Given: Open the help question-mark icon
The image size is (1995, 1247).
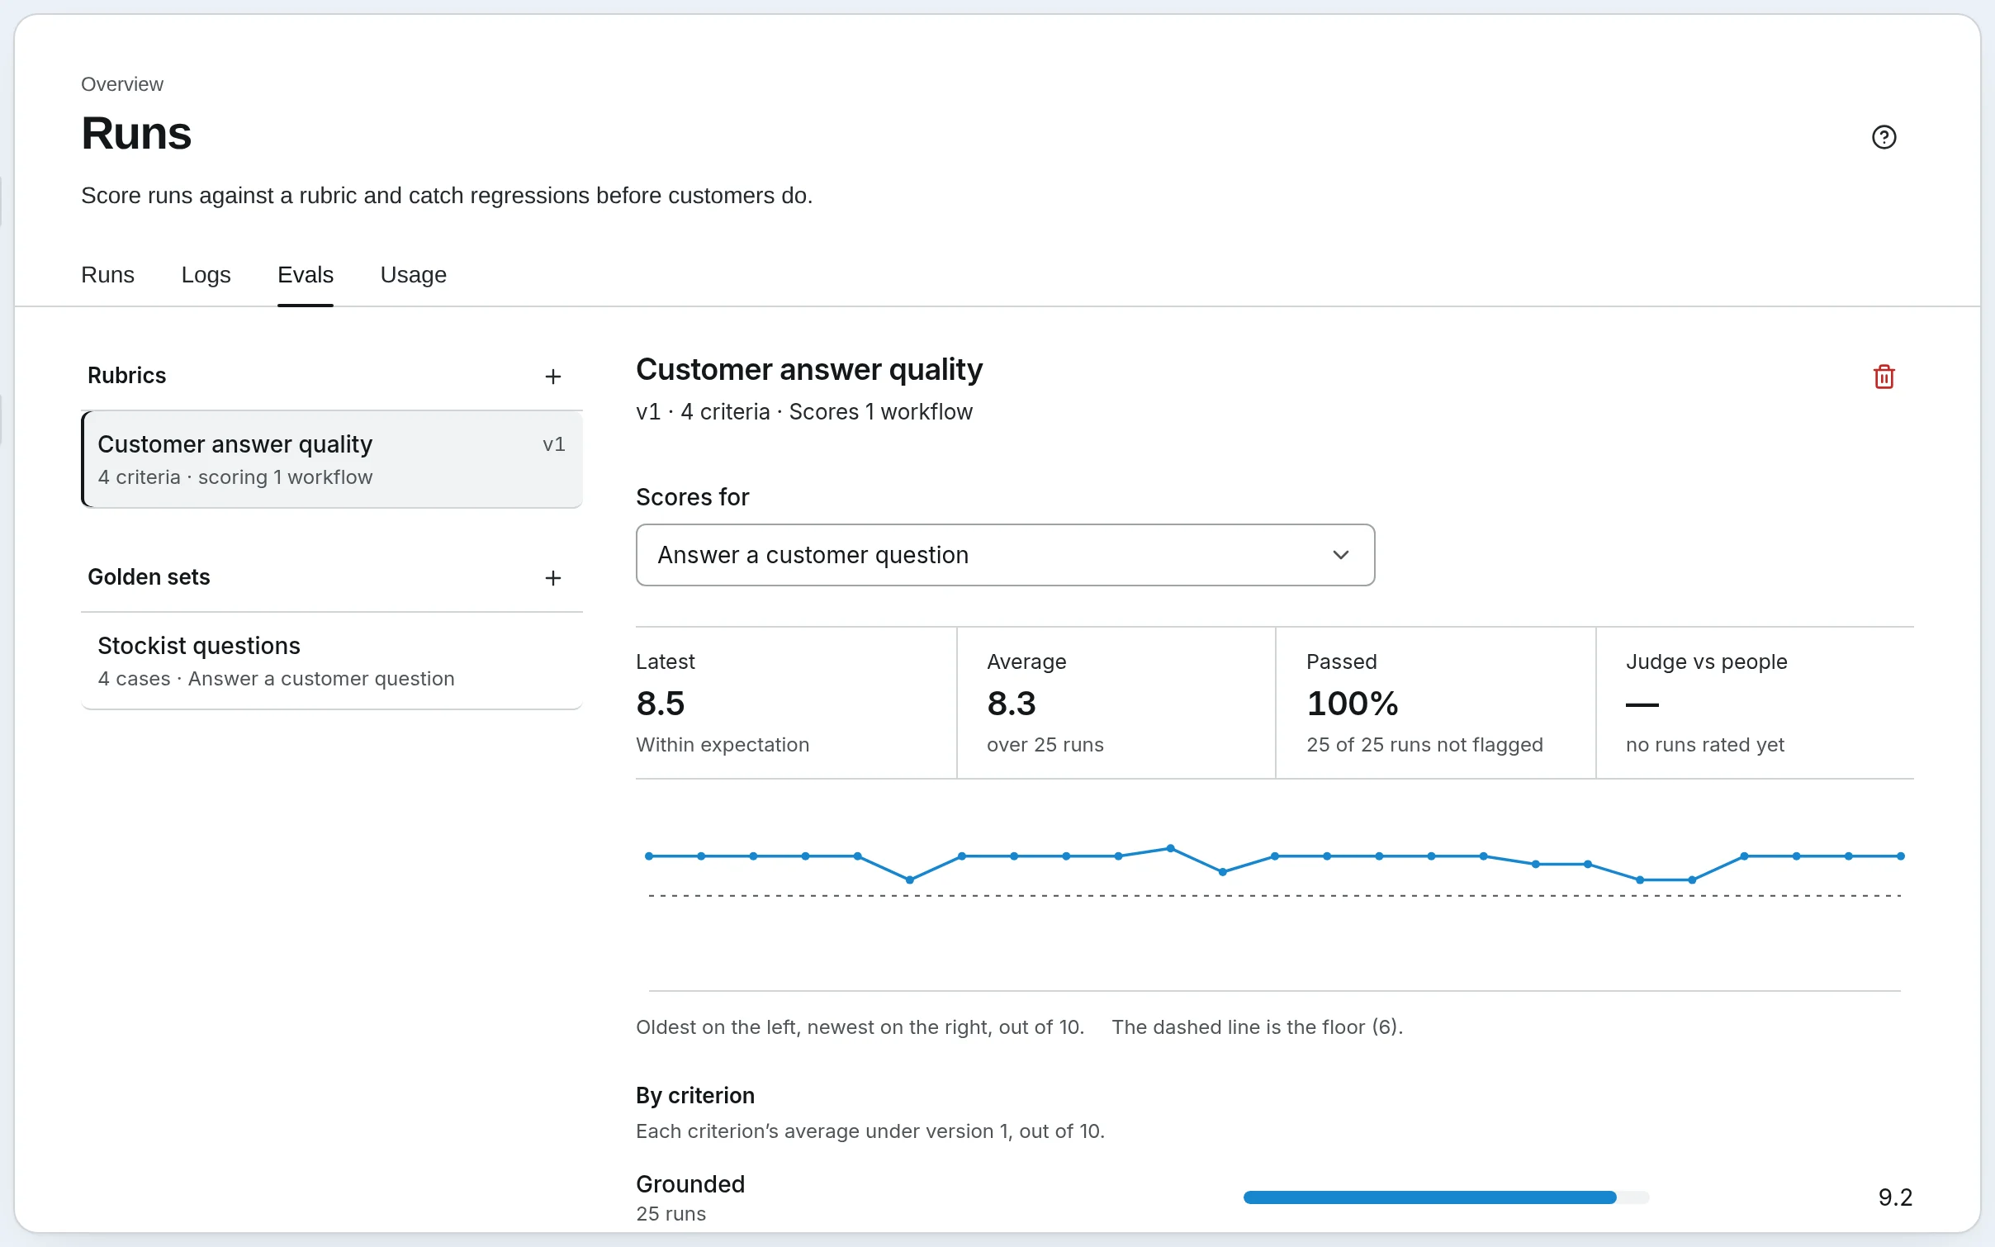Looking at the screenshot, I should tap(1884, 137).
